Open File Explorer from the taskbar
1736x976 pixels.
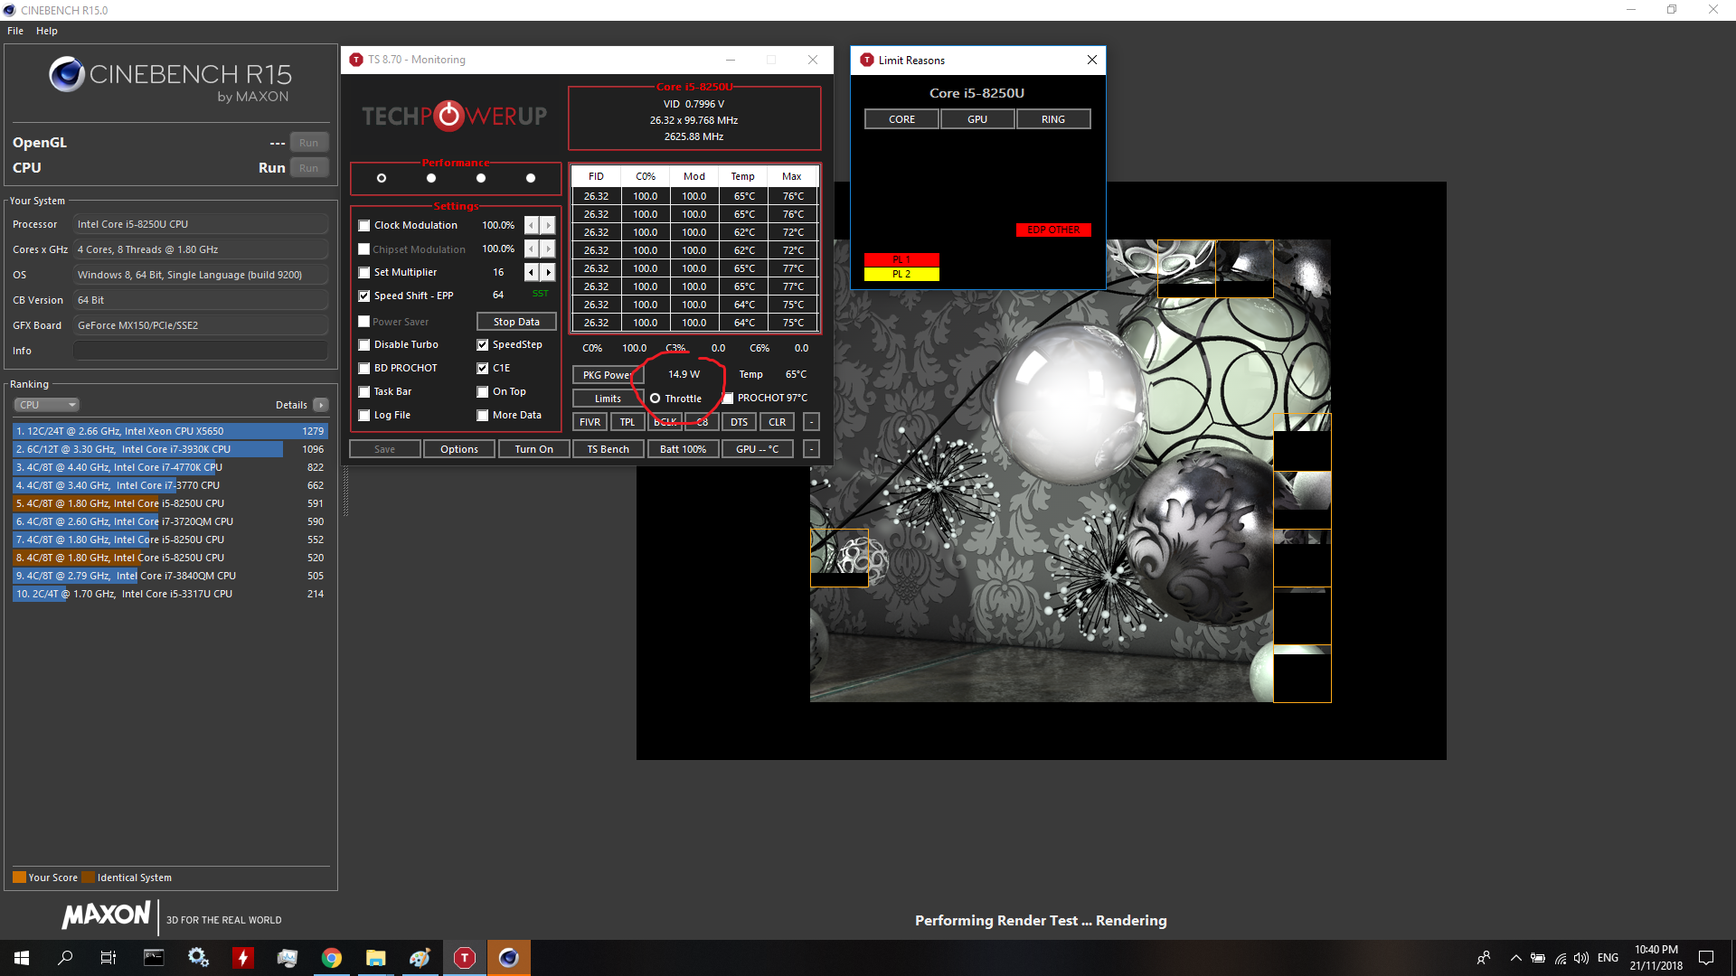pyautogui.click(x=375, y=958)
